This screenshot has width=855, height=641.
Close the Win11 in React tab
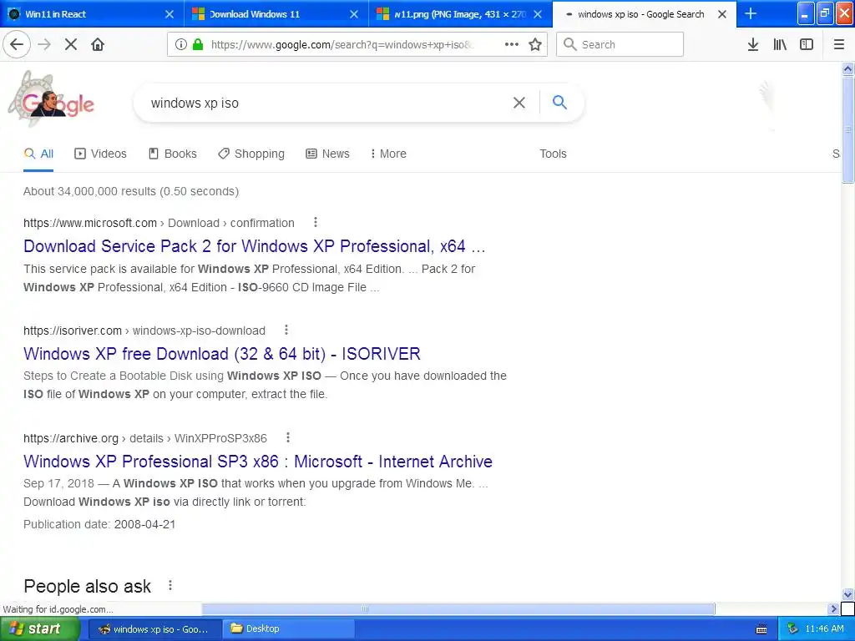[169, 14]
